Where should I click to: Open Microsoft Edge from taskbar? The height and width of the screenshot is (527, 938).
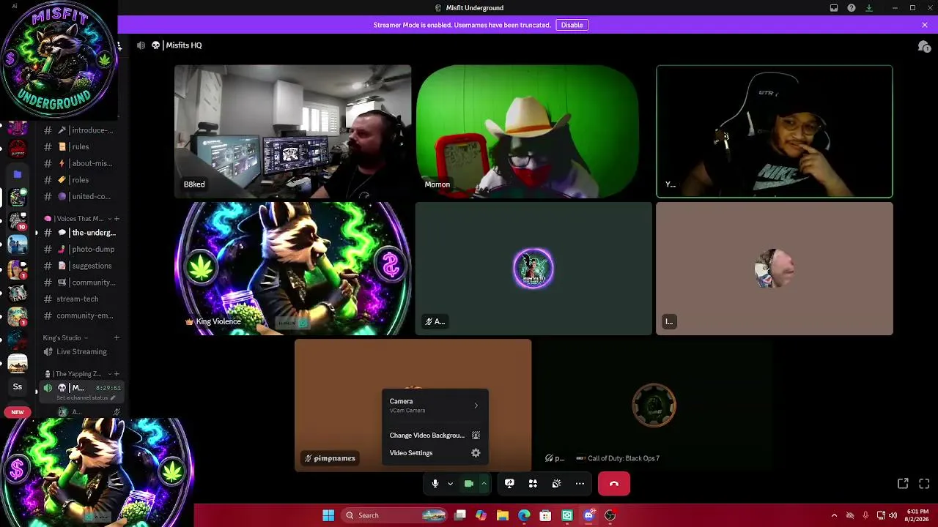524,515
